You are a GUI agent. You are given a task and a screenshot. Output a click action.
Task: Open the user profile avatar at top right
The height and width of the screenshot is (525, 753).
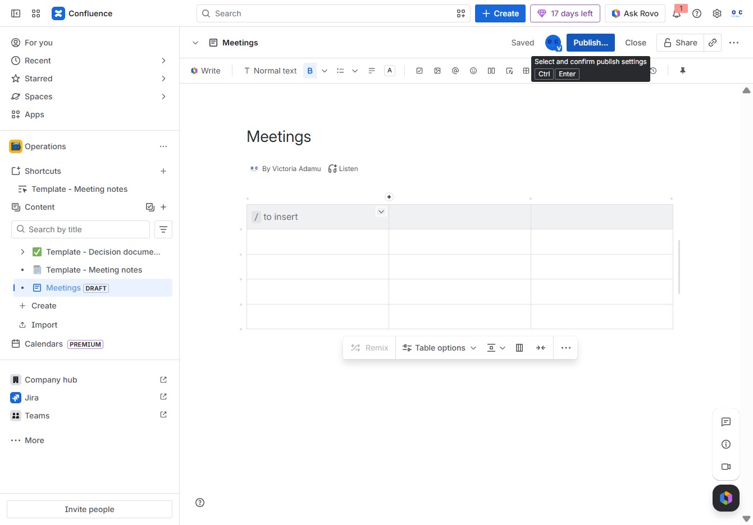tap(737, 13)
